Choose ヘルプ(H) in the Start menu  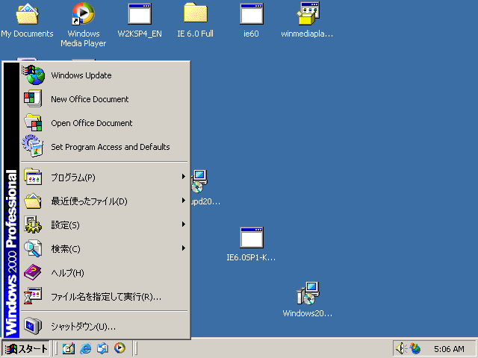pos(105,273)
